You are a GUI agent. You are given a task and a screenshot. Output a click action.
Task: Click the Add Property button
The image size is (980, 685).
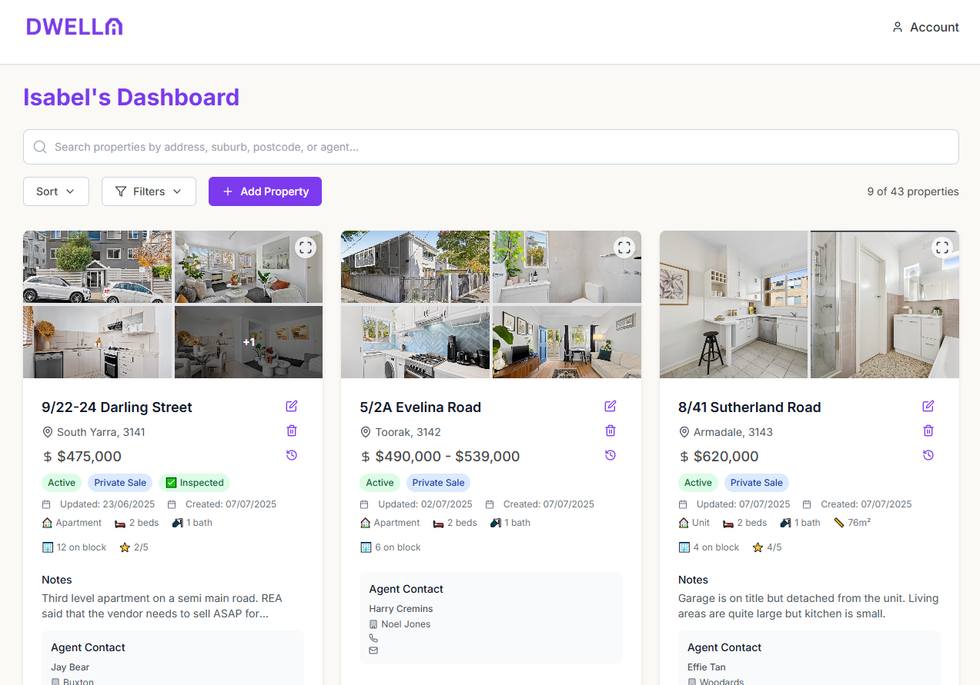[x=265, y=191]
